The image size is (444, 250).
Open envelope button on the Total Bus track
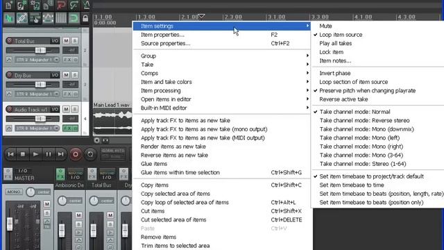9,60
